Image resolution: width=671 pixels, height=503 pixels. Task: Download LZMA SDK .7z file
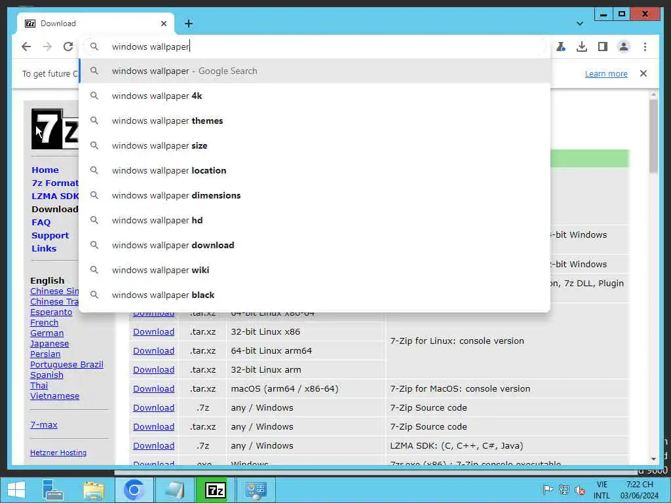click(x=153, y=445)
